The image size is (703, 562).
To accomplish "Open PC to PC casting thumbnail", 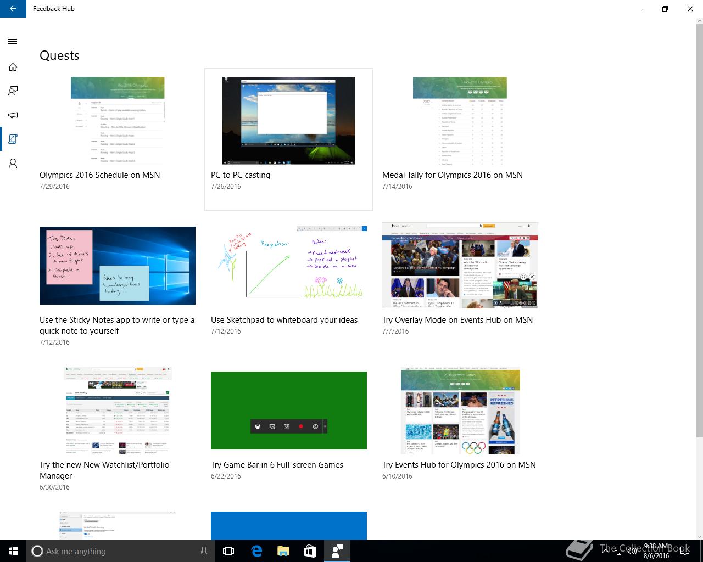I will [x=289, y=120].
